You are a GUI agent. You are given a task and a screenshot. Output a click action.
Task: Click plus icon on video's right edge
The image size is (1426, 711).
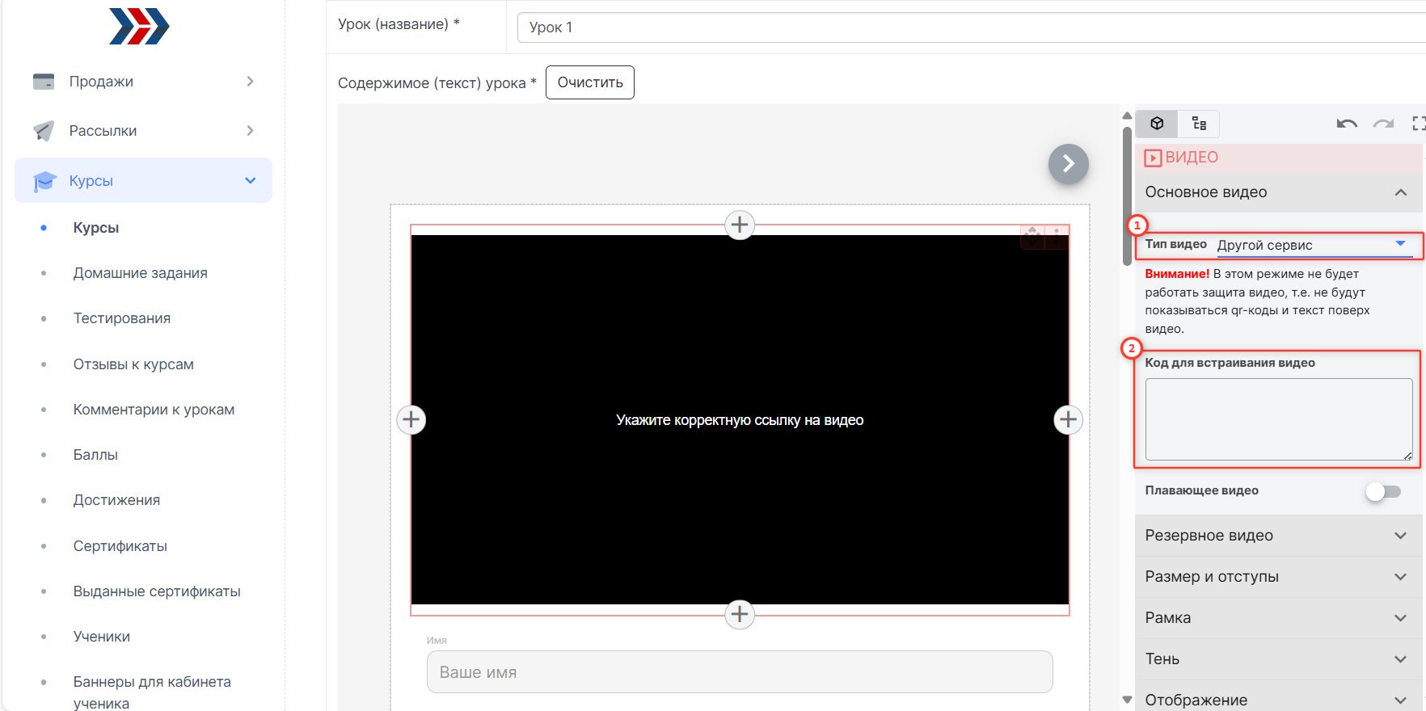(1068, 419)
